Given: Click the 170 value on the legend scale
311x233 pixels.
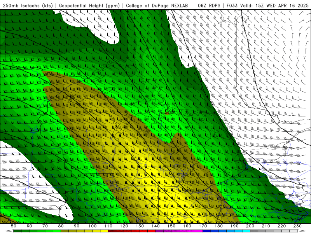Looking at the screenshot, I should click(203, 226).
